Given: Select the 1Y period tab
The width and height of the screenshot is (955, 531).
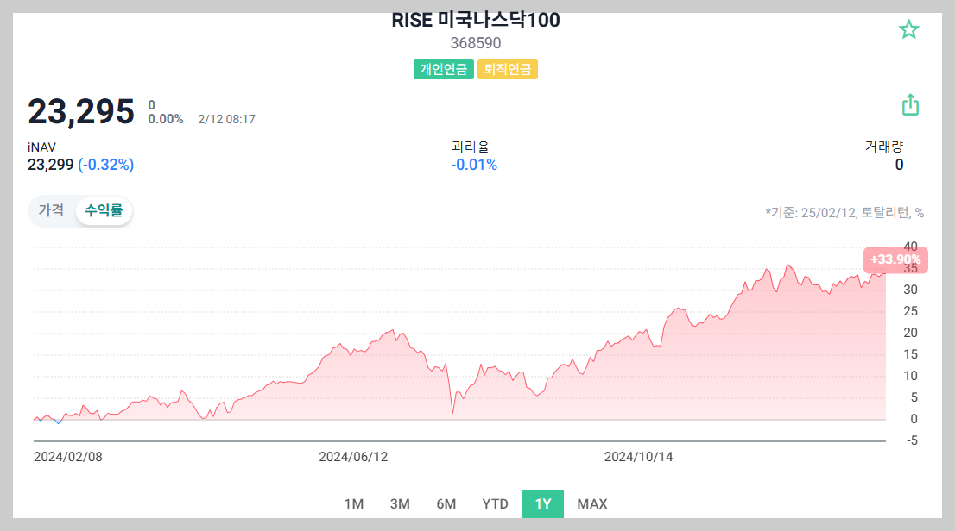Looking at the screenshot, I should click(x=542, y=504).
